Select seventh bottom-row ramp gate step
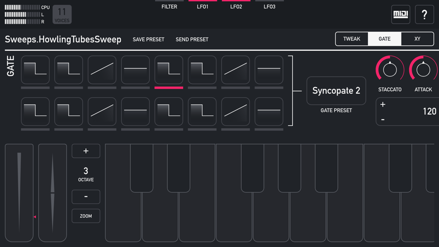Viewport: 439px width, 247px height. click(x=235, y=111)
